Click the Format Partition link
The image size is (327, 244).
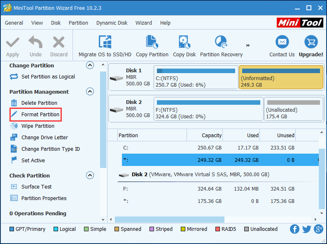pyautogui.click(x=40, y=115)
